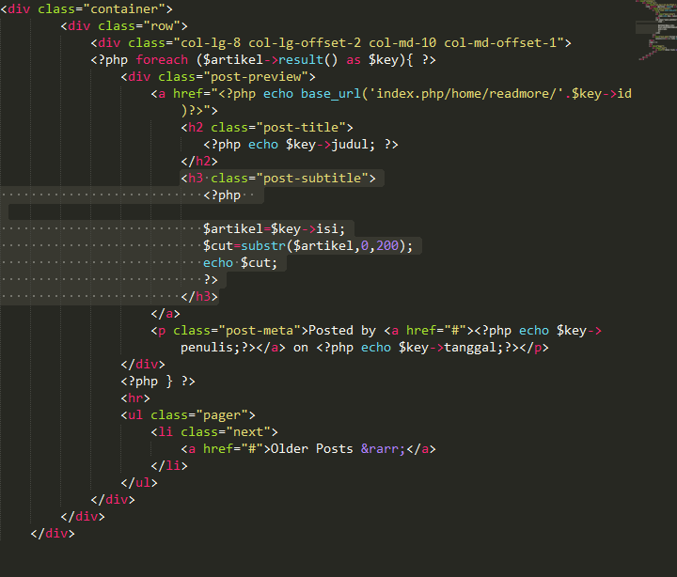Click 'penulis;' property text
Screen dimensions: 677x577
211,348
